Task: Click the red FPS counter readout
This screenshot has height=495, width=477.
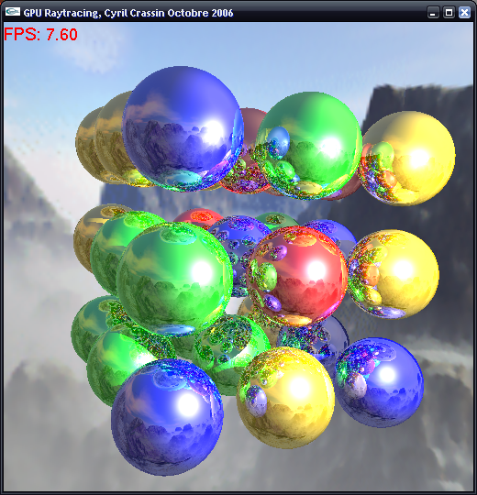Action: pos(40,35)
